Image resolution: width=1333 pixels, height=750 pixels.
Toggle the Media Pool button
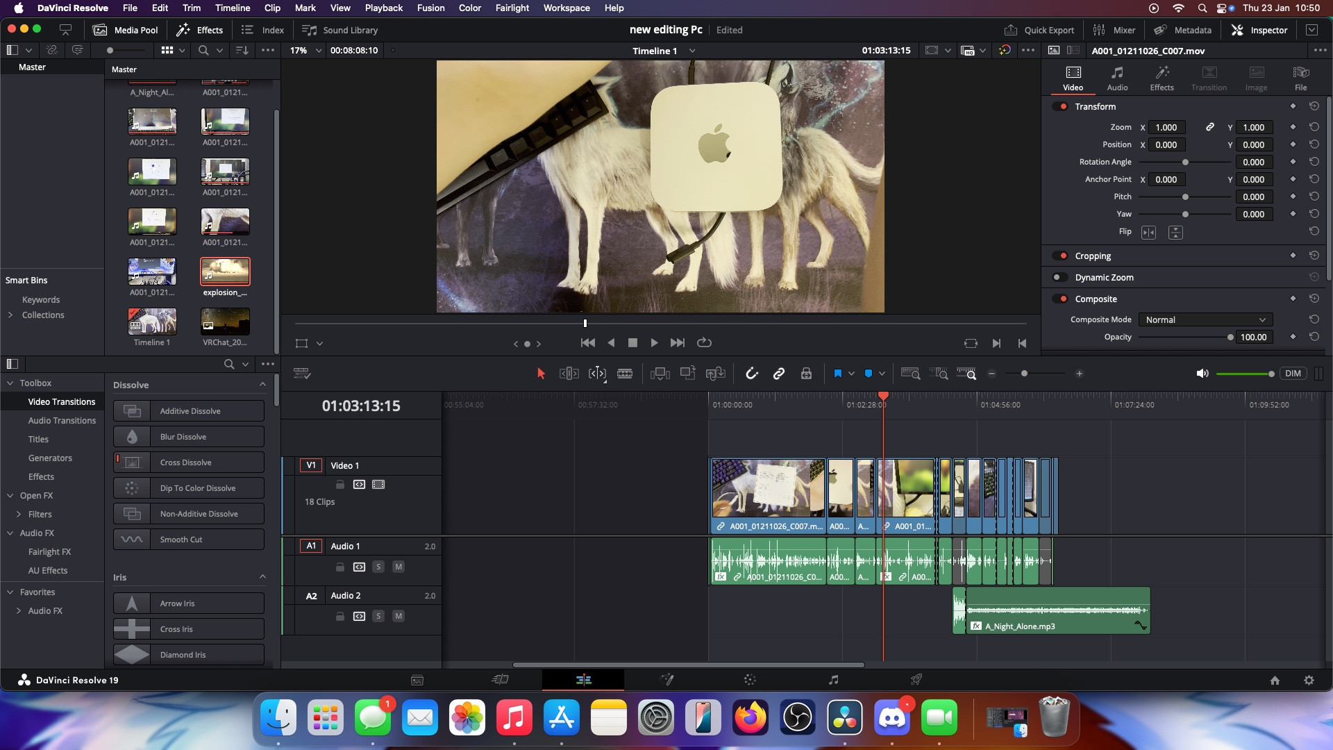coord(126,30)
